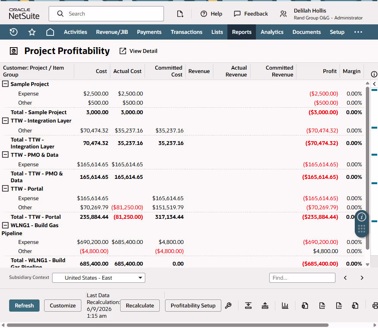Open the Analytics menu
Image resolution: width=378 pixels, height=328 pixels.
[272, 32]
